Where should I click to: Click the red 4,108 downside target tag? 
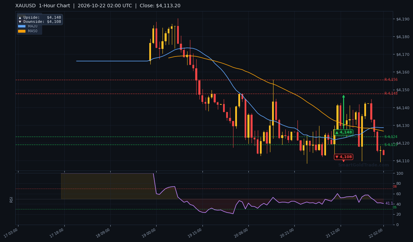pyautogui.click(x=343, y=157)
